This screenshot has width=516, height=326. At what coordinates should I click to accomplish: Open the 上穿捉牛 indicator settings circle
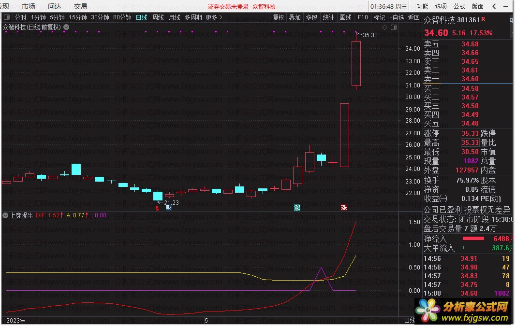5,215
